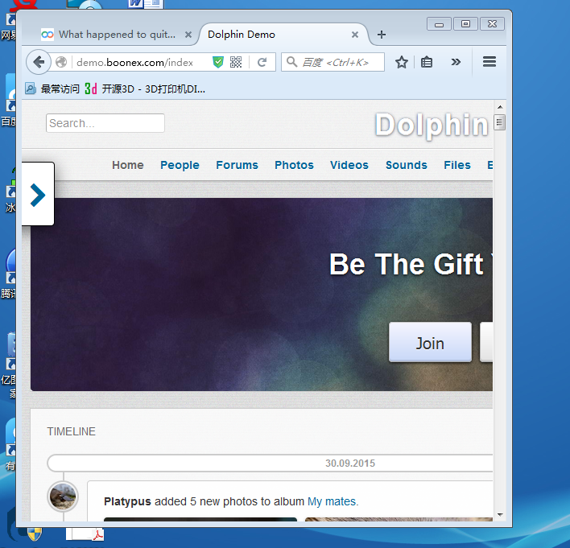Bookmark this page with the star icon
570x548 pixels.
coord(401,62)
